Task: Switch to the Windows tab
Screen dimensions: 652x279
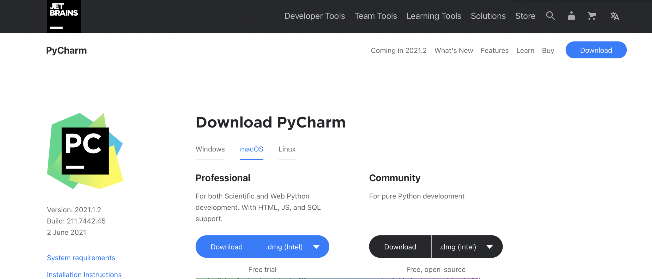Action: pyautogui.click(x=210, y=149)
